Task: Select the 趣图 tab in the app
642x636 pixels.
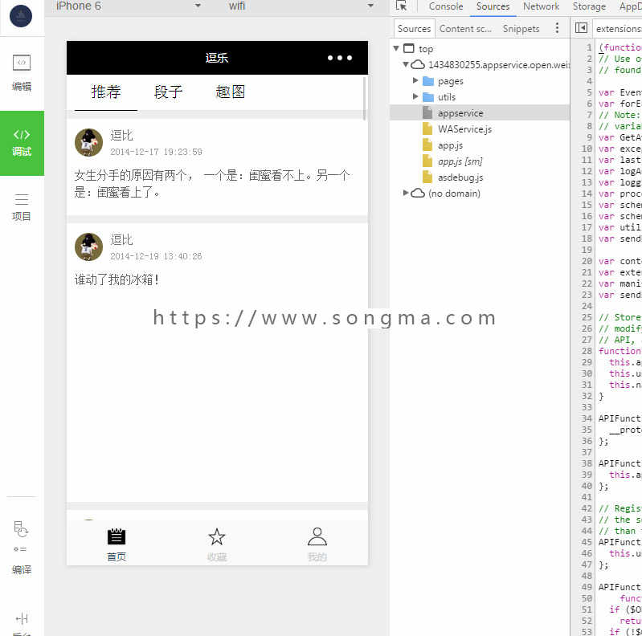Action: click(230, 92)
